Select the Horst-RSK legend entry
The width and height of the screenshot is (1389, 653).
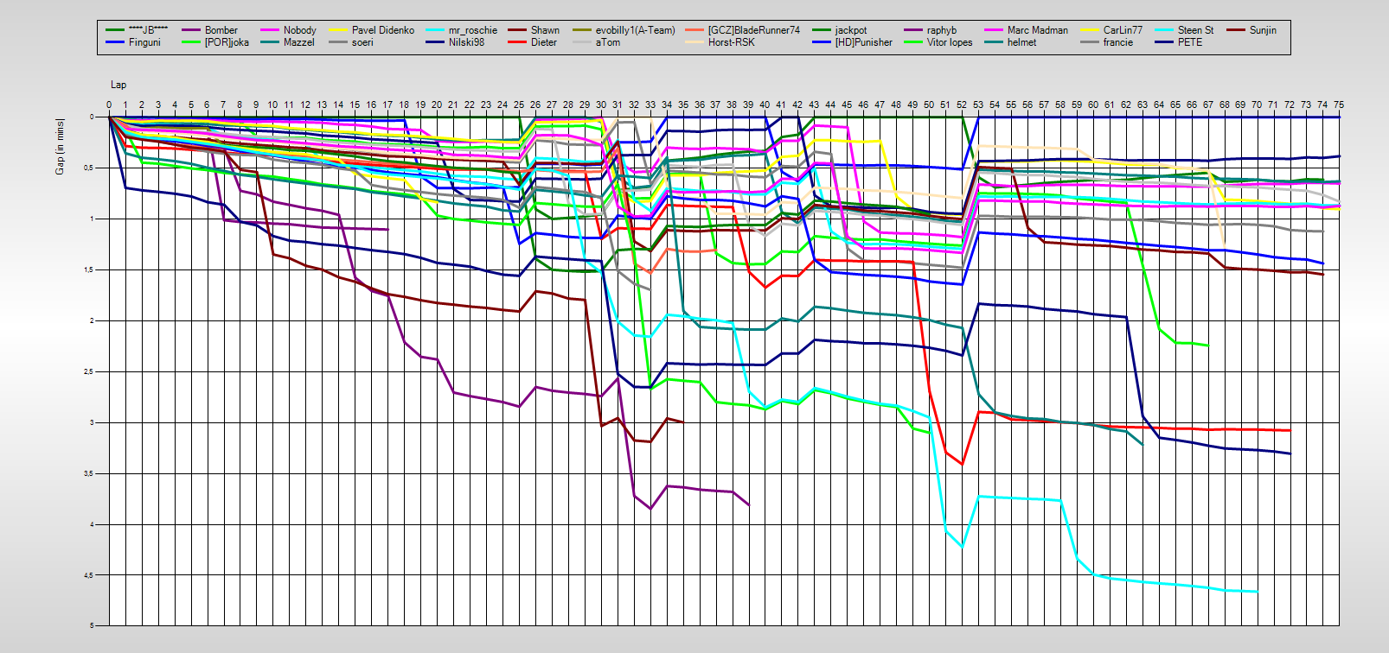point(731,42)
